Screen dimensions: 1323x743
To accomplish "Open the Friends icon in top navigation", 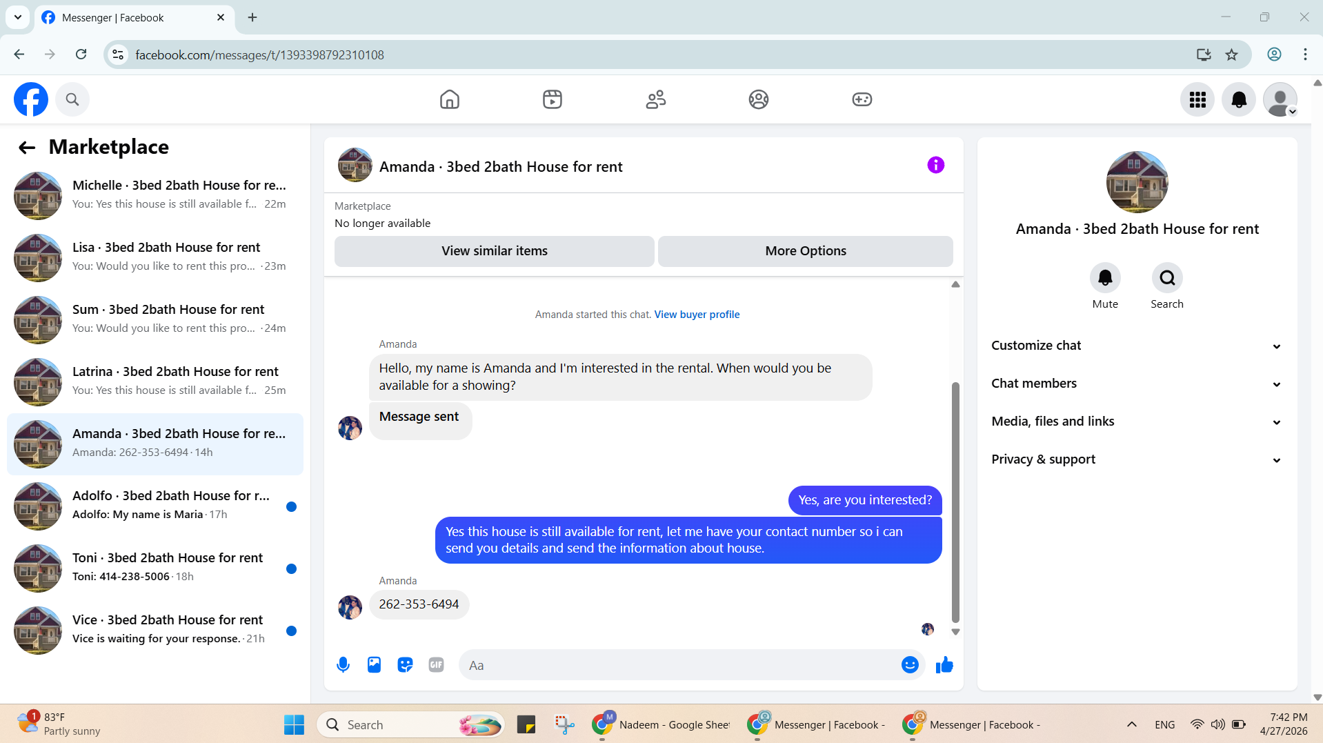I will pyautogui.click(x=656, y=99).
